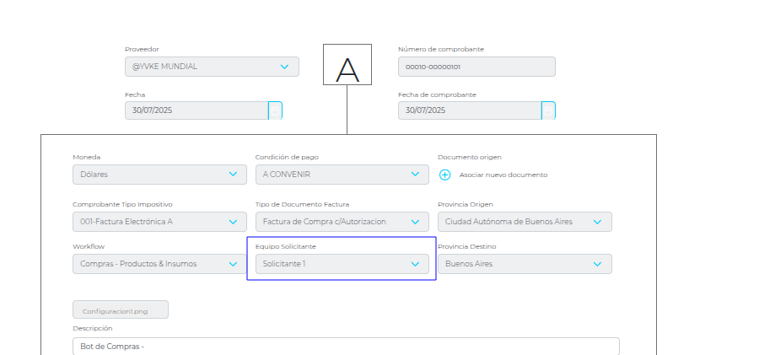759x355 pixels.
Task: Click the plus icon under Documento origen
Action: point(445,175)
